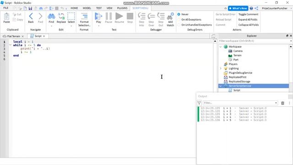Click the Help question mark icon
This screenshot has width=293, height=165.
tap(251, 8)
